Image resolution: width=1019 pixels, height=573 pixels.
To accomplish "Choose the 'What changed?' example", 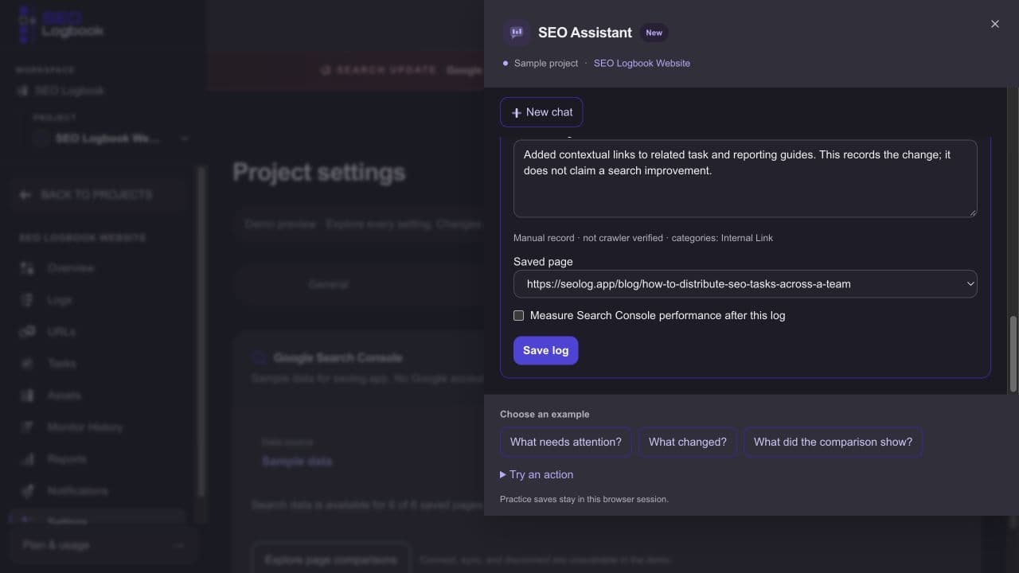I will pos(688,442).
